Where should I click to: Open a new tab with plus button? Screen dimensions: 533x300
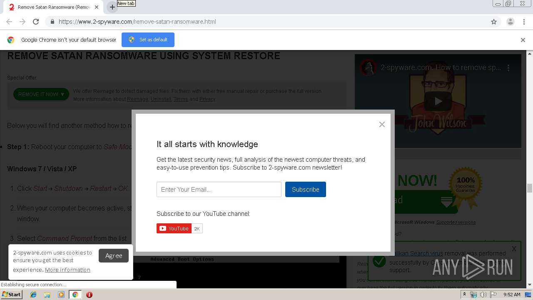click(112, 7)
